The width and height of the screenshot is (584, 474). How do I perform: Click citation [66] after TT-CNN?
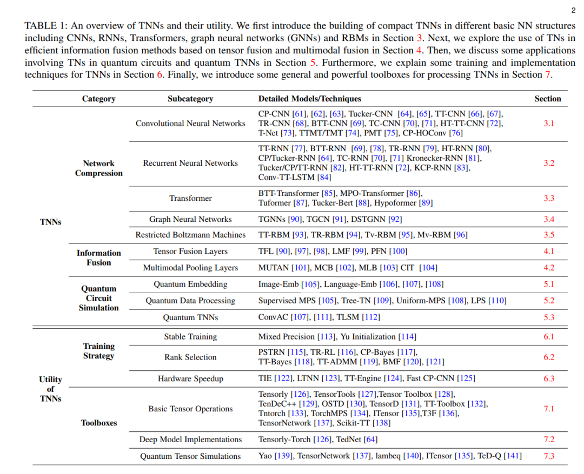tap(475, 114)
